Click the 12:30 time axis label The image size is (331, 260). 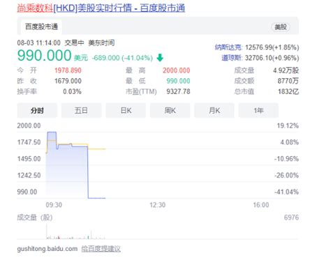[158, 205]
